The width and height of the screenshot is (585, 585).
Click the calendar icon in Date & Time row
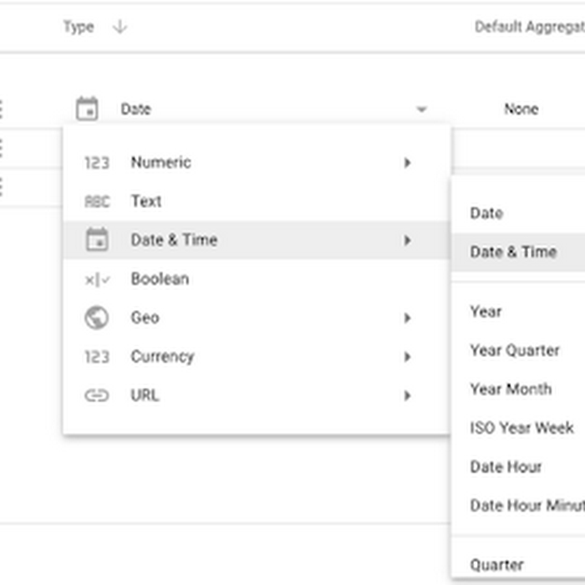tap(97, 240)
